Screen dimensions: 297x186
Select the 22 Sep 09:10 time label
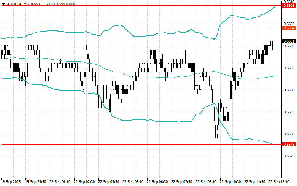[206, 182]
